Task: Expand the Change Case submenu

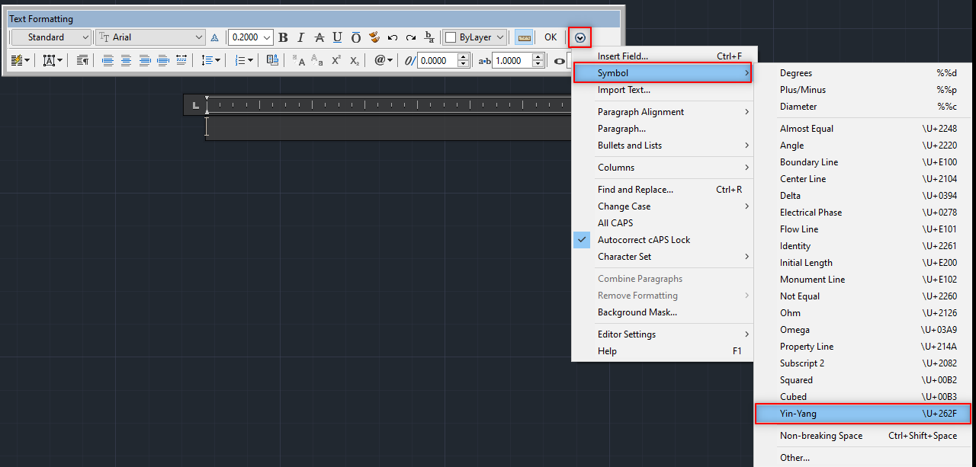Action: pos(662,206)
